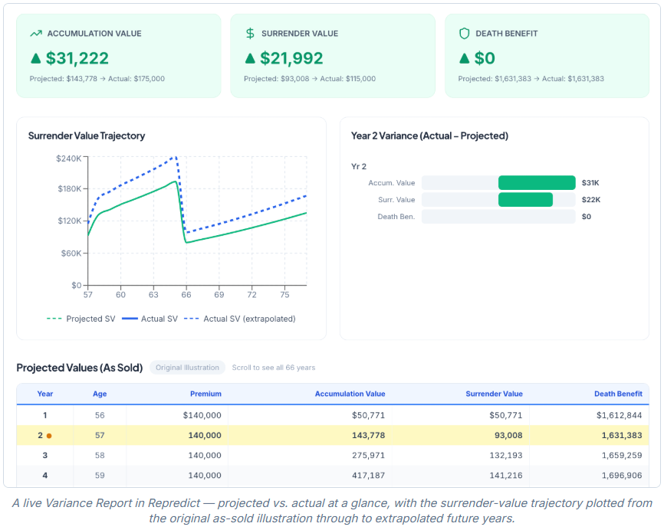The width and height of the screenshot is (664, 530).
Task: Click 1,659,259 death benefit cell
Action: (622, 456)
